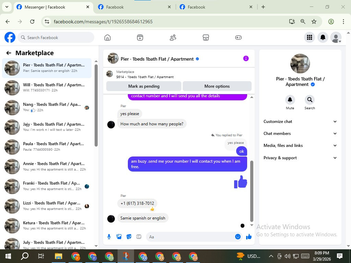Click the chat messages scrollbar thumb

click(x=252, y=191)
